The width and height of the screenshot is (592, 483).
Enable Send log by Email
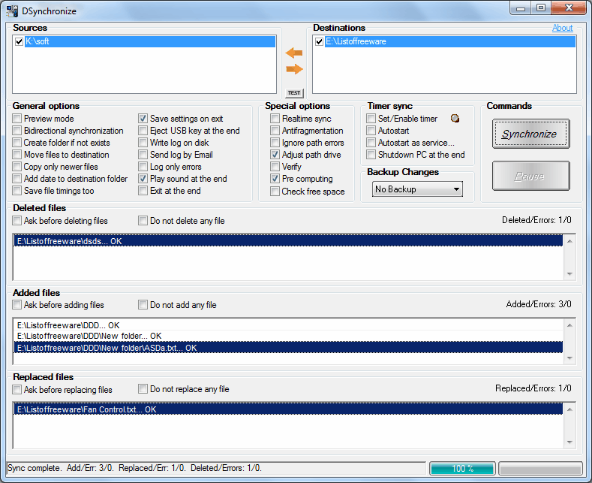(x=143, y=155)
